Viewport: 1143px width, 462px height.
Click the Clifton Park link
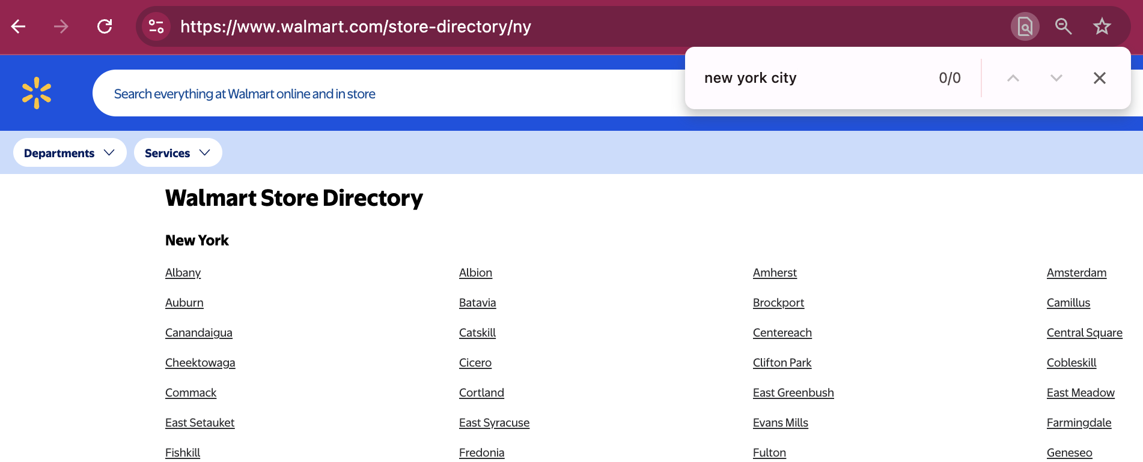[x=782, y=363]
